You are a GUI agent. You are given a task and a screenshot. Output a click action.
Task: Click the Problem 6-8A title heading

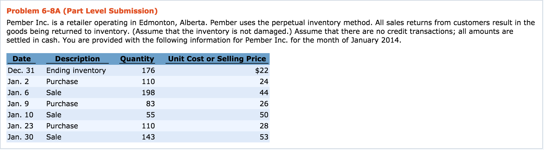pyautogui.click(x=82, y=11)
